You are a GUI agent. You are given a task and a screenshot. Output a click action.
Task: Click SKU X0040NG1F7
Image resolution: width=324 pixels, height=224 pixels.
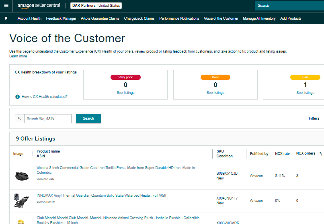click(x=227, y=198)
